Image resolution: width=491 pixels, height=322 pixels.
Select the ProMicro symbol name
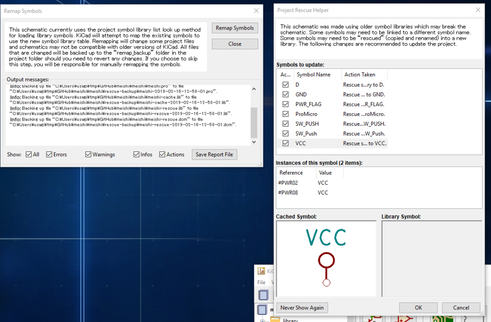306,114
